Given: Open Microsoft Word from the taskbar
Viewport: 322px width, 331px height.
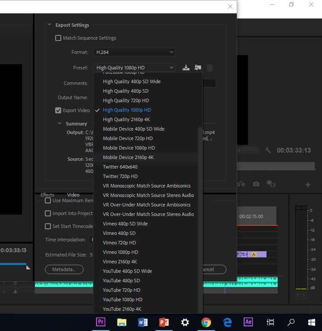Looking at the screenshot, I should click(x=143, y=322).
